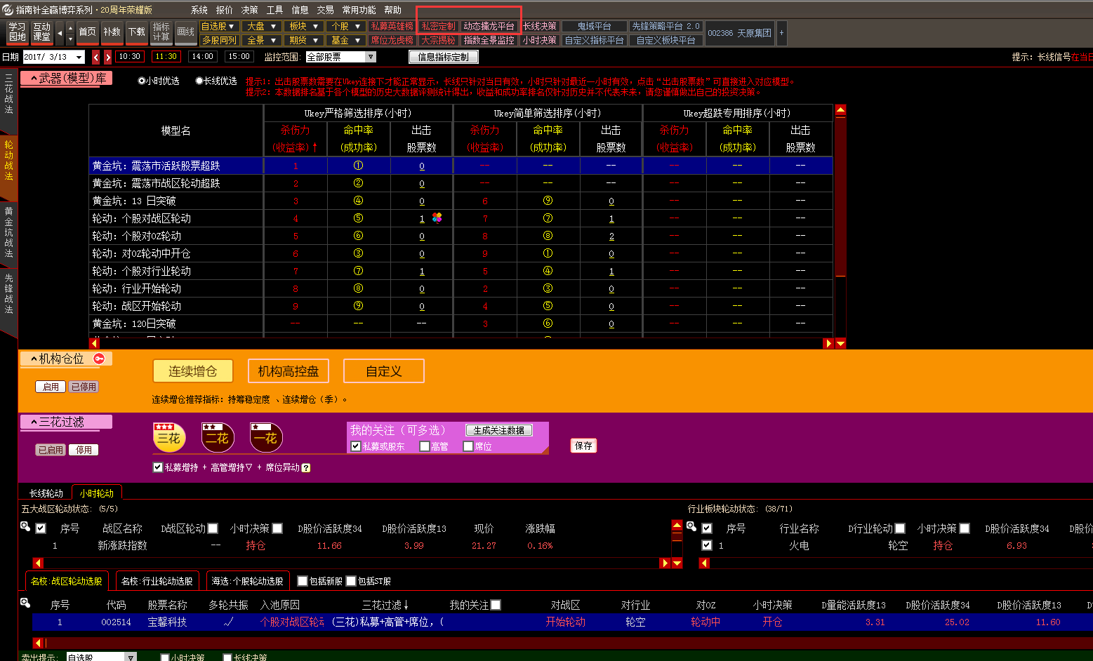The width and height of the screenshot is (1093, 661).
Task: Collapse the 武器(模型)库 panel
Action: click(x=34, y=79)
